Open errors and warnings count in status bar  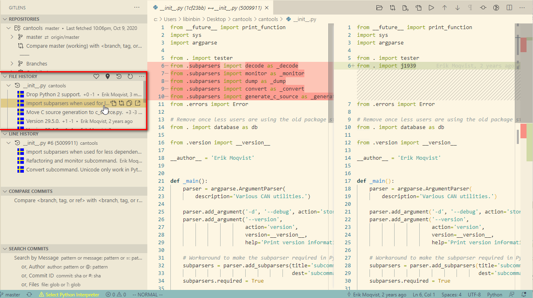[116, 294]
